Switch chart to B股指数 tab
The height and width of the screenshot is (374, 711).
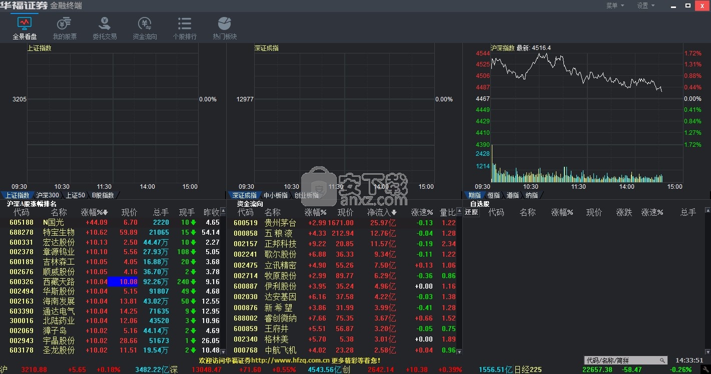click(103, 195)
